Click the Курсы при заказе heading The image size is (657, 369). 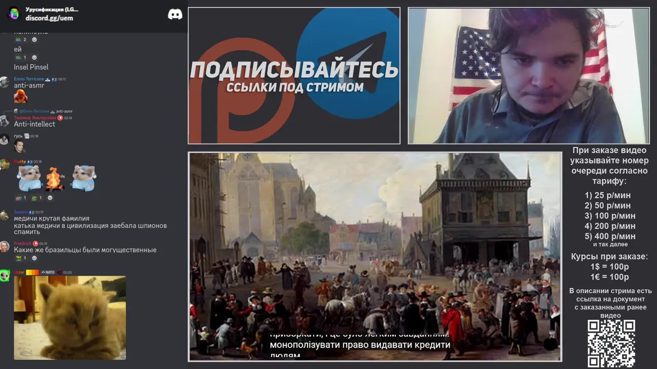point(609,257)
